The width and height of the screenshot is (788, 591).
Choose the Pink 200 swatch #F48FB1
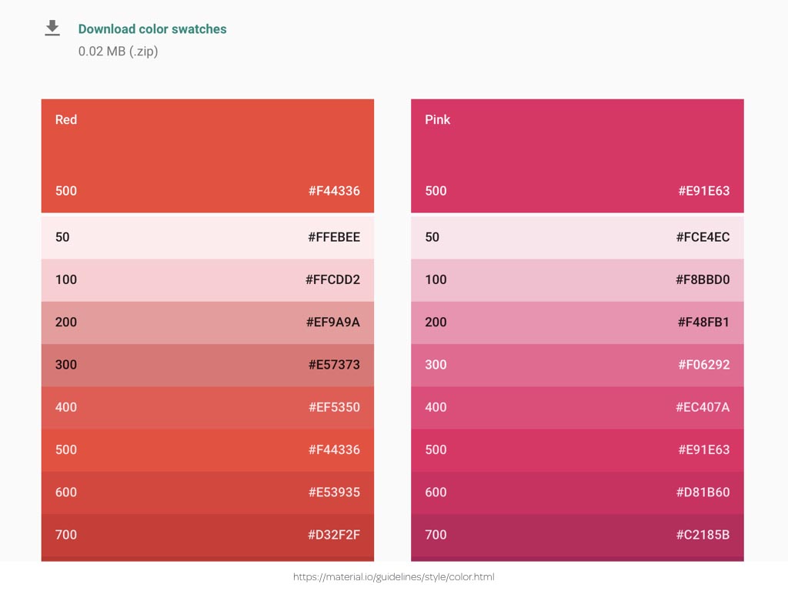click(577, 322)
